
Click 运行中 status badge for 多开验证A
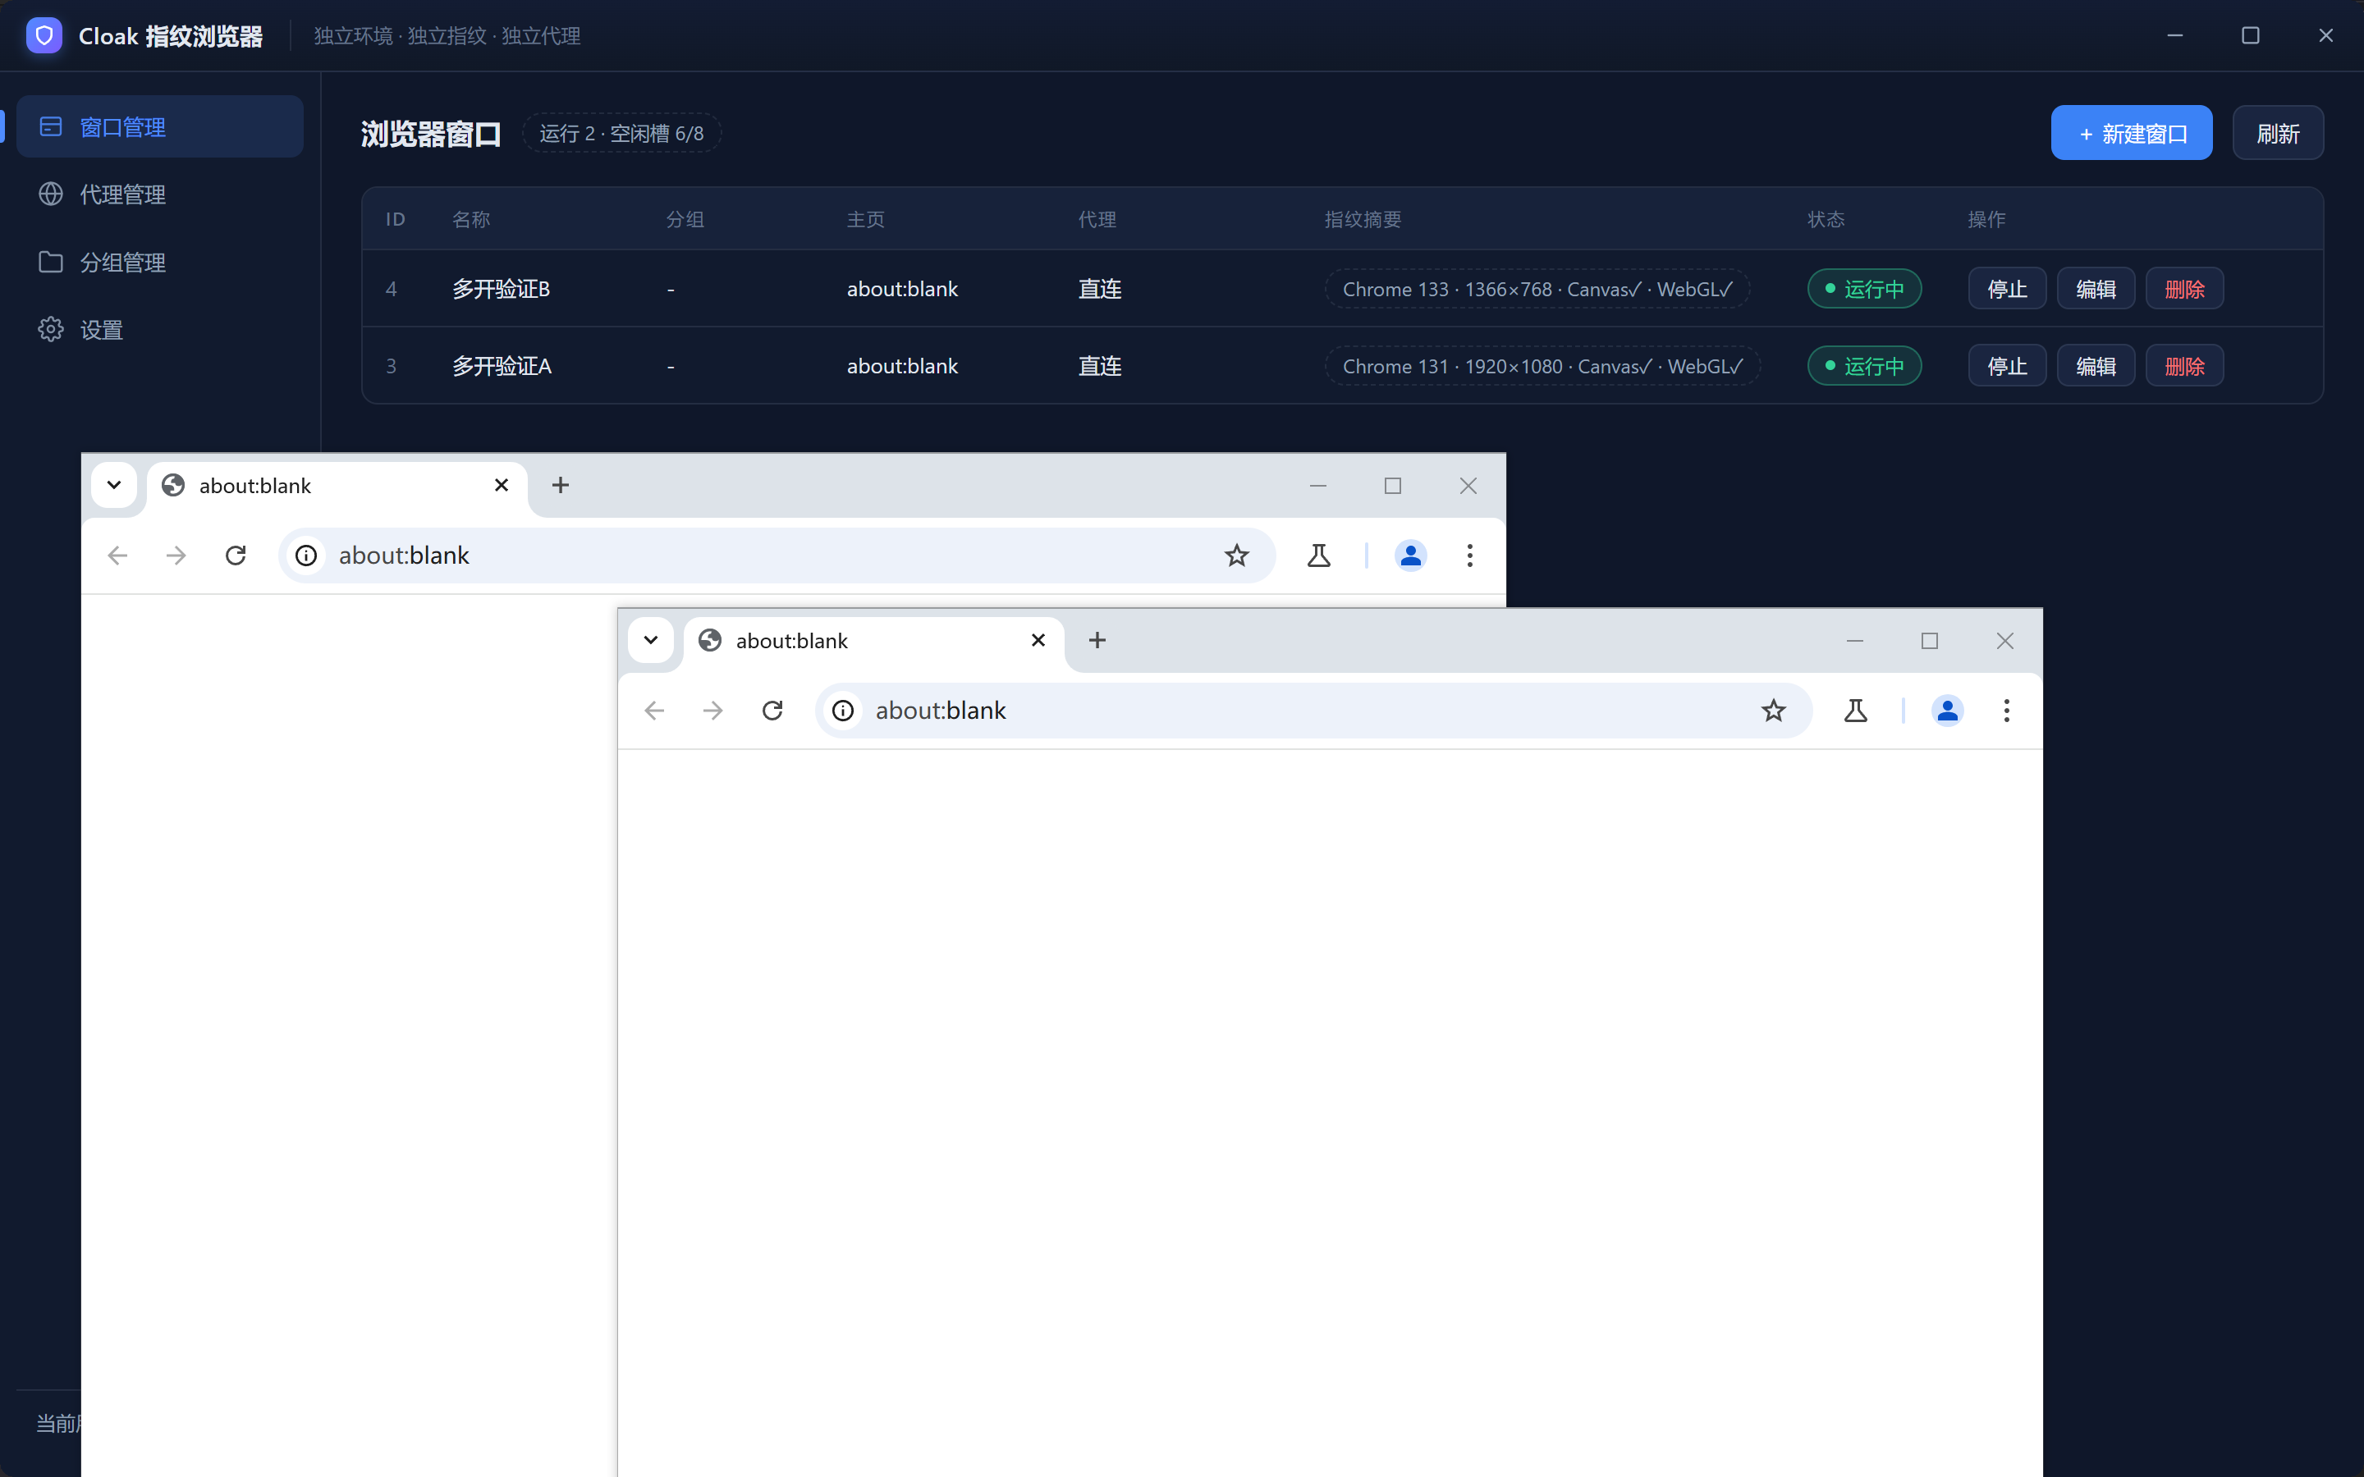tap(1864, 366)
